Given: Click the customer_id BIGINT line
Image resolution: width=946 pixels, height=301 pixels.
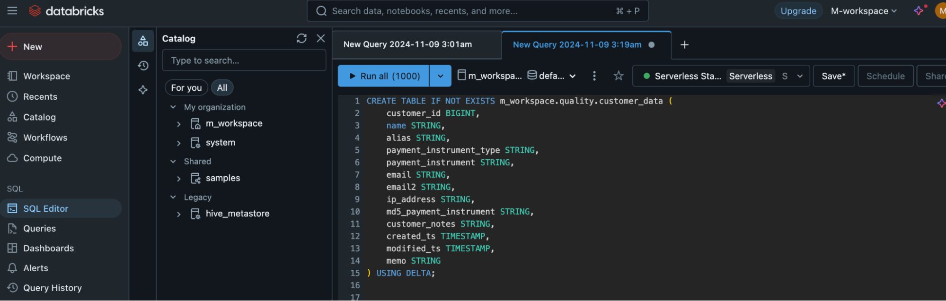Looking at the screenshot, I should [x=433, y=113].
